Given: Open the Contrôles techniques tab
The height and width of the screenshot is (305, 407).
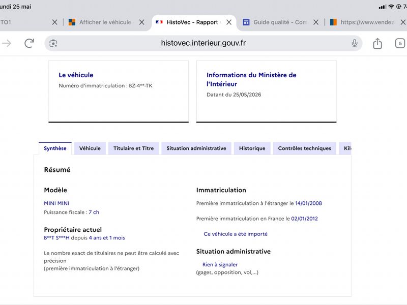Looking at the screenshot, I should [304, 148].
